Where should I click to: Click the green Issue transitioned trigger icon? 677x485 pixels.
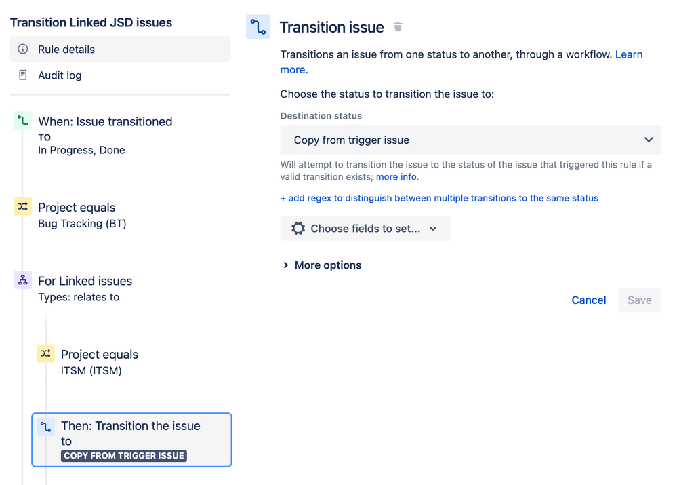23,121
